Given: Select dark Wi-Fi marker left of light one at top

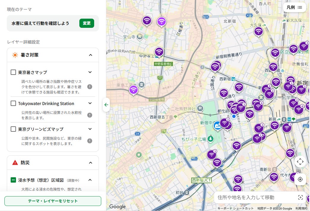Looking at the screenshot, I should point(147,20).
